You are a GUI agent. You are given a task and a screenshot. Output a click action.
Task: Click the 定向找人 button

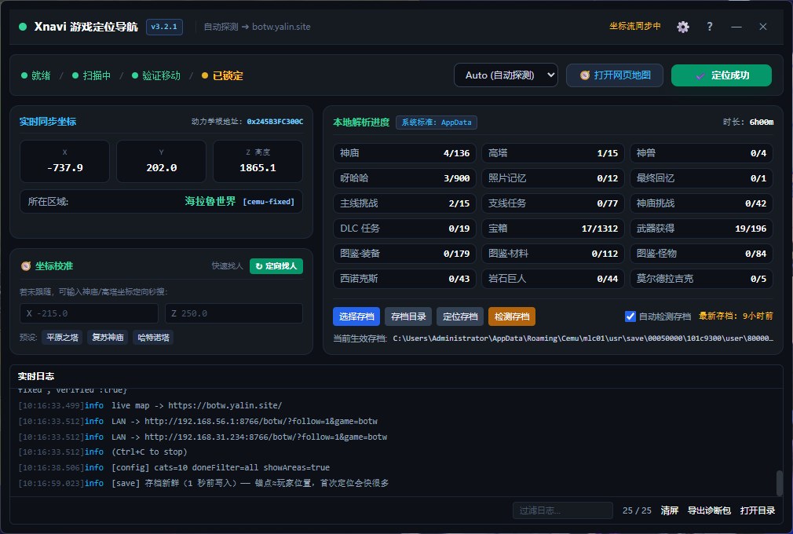click(x=276, y=266)
